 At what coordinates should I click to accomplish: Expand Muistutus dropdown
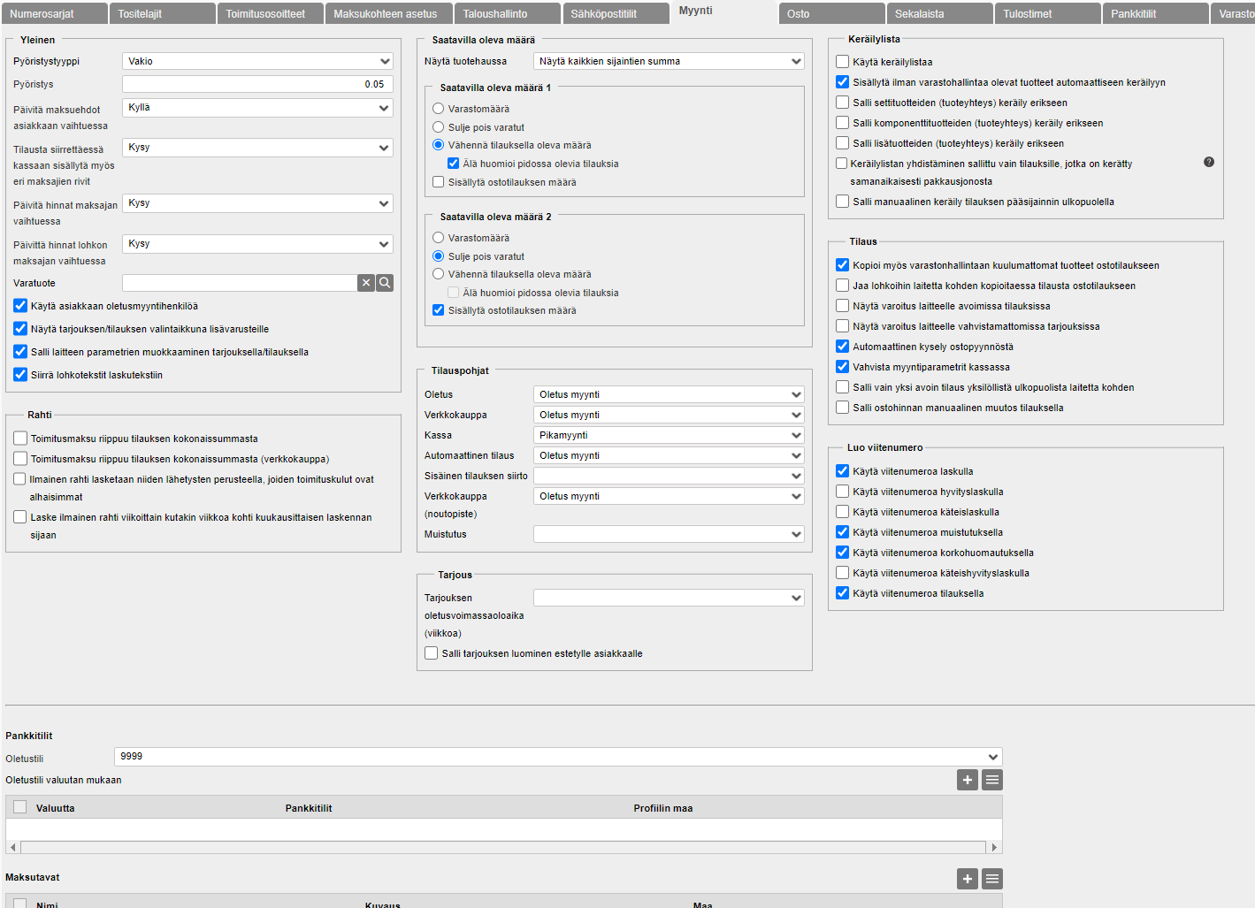[x=669, y=534]
